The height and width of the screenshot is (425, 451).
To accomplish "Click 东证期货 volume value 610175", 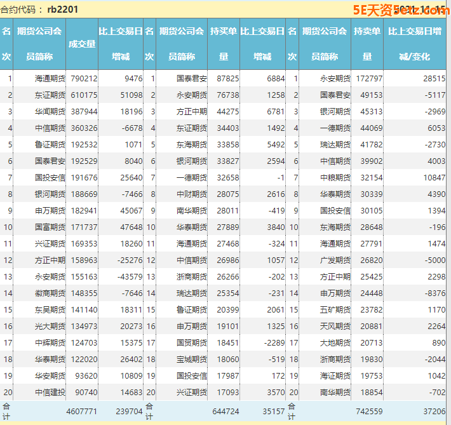I will [84, 95].
